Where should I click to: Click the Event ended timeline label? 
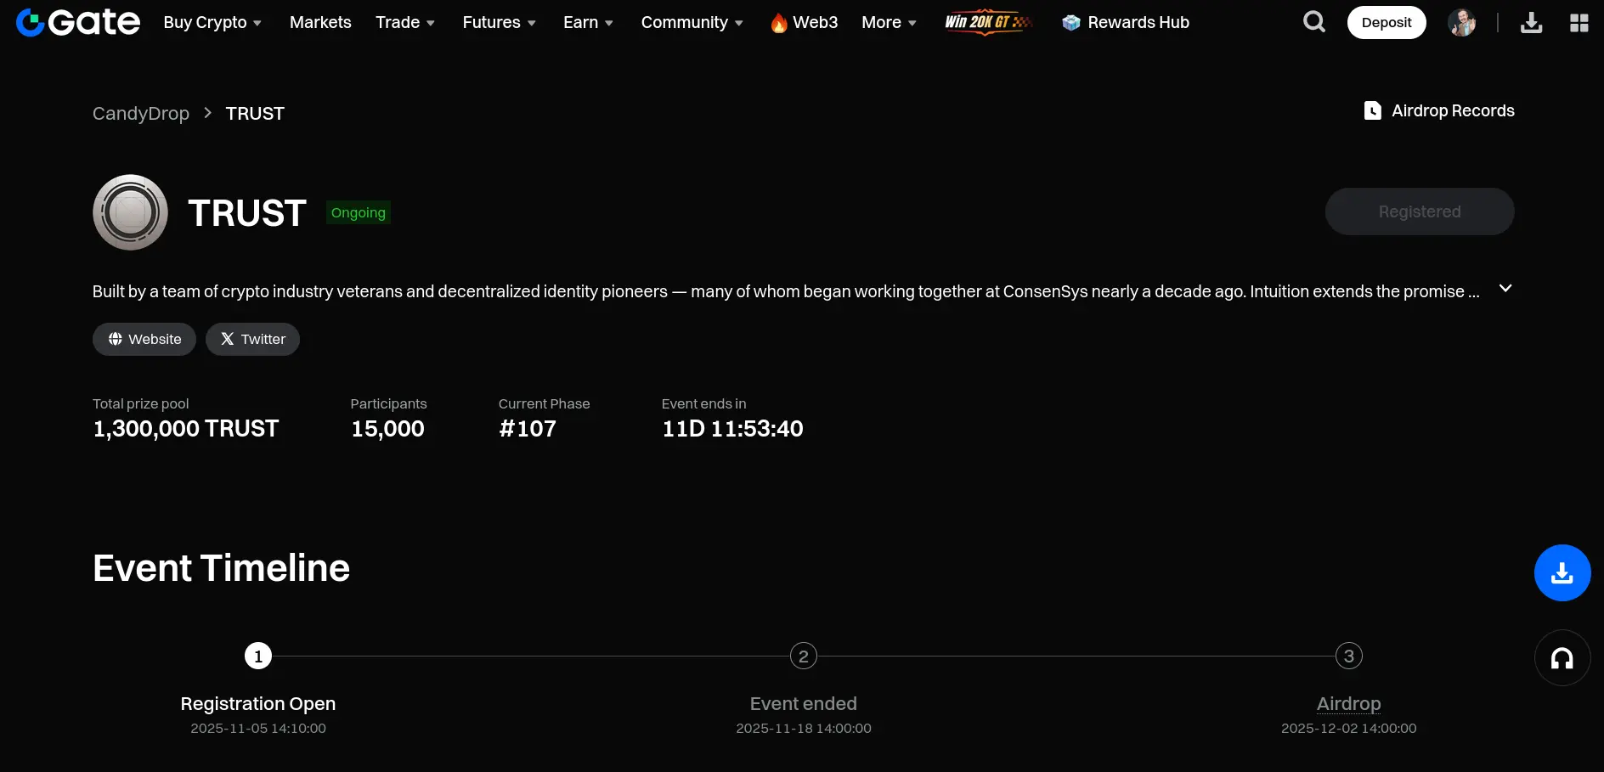[804, 704]
